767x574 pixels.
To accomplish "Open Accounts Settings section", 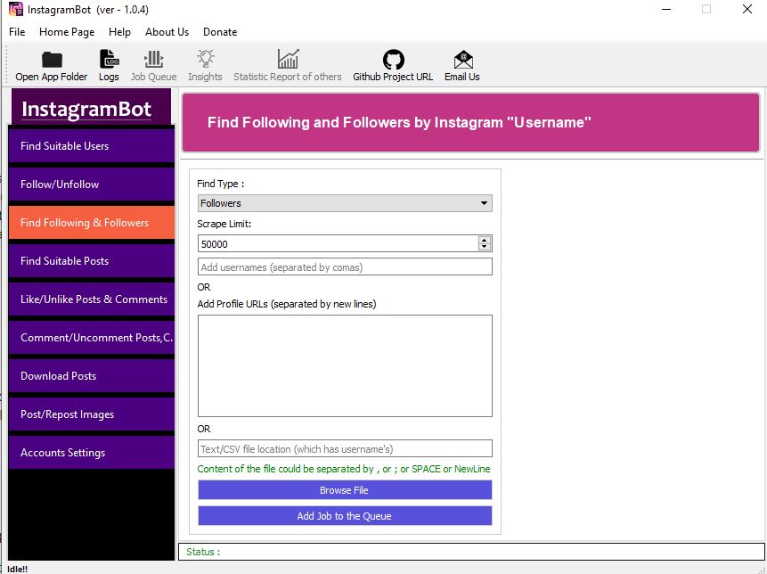I will point(92,453).
